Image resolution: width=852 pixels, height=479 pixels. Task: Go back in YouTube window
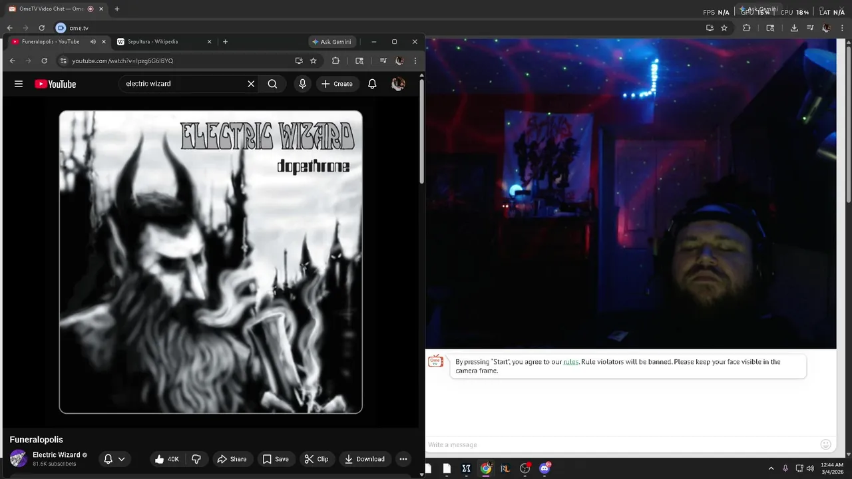click(12, 61)
